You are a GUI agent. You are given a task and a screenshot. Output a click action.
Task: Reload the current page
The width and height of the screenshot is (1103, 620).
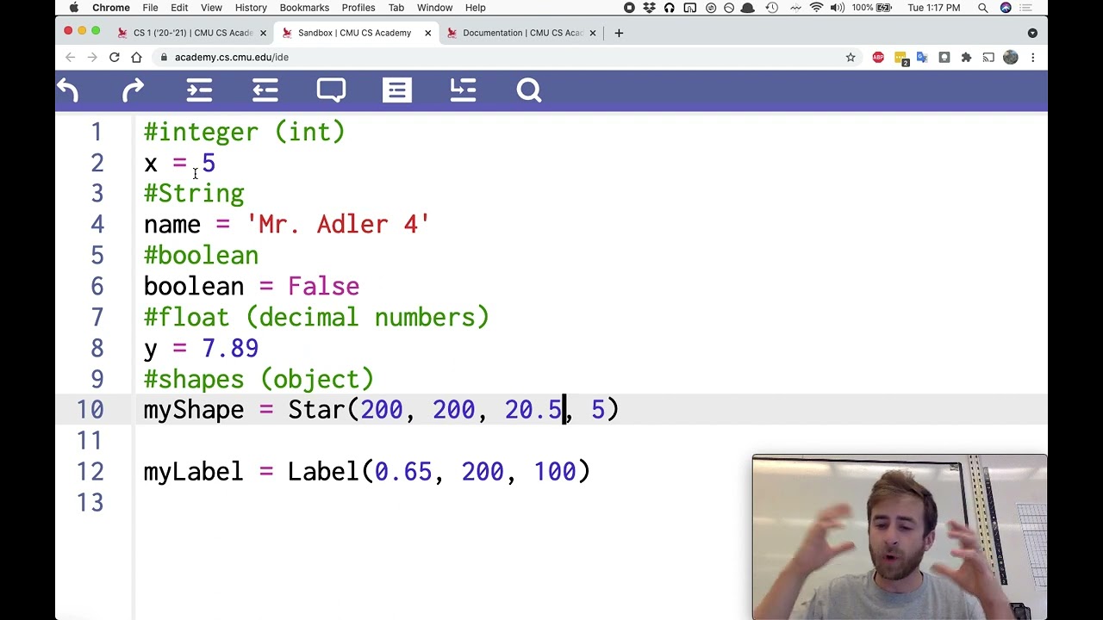click(114, 57)
